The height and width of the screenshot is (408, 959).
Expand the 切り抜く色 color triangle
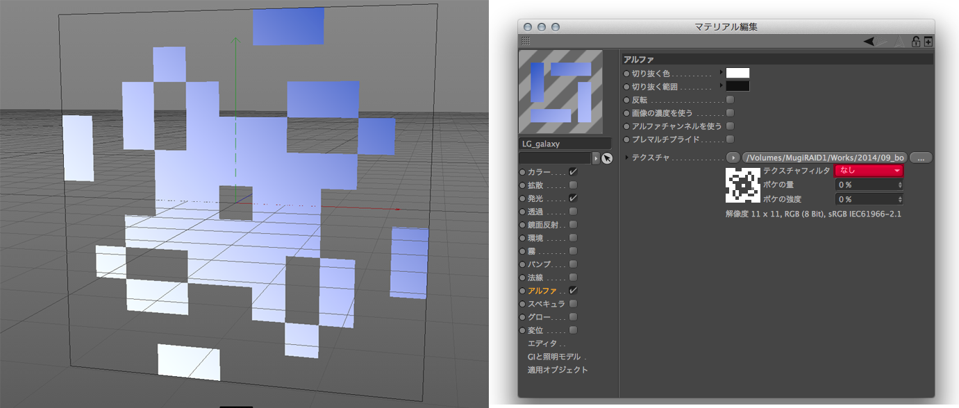tap(721, 73)
